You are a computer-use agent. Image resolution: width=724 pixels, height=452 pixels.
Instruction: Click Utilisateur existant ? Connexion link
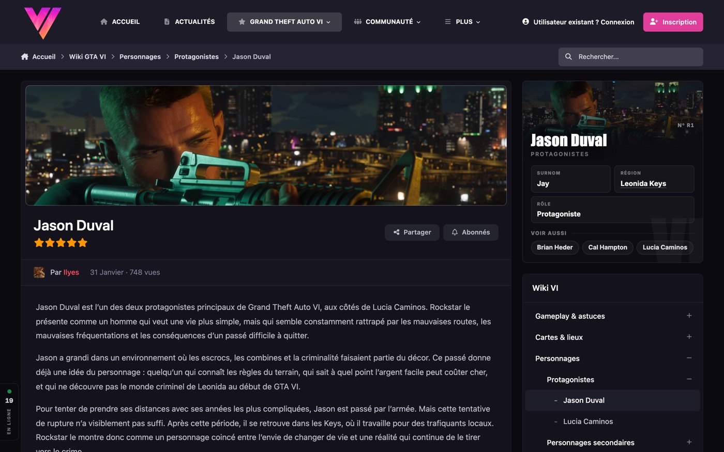578,22
